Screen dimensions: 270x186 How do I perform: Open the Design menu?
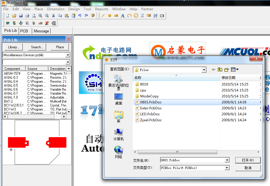[74, 9]
